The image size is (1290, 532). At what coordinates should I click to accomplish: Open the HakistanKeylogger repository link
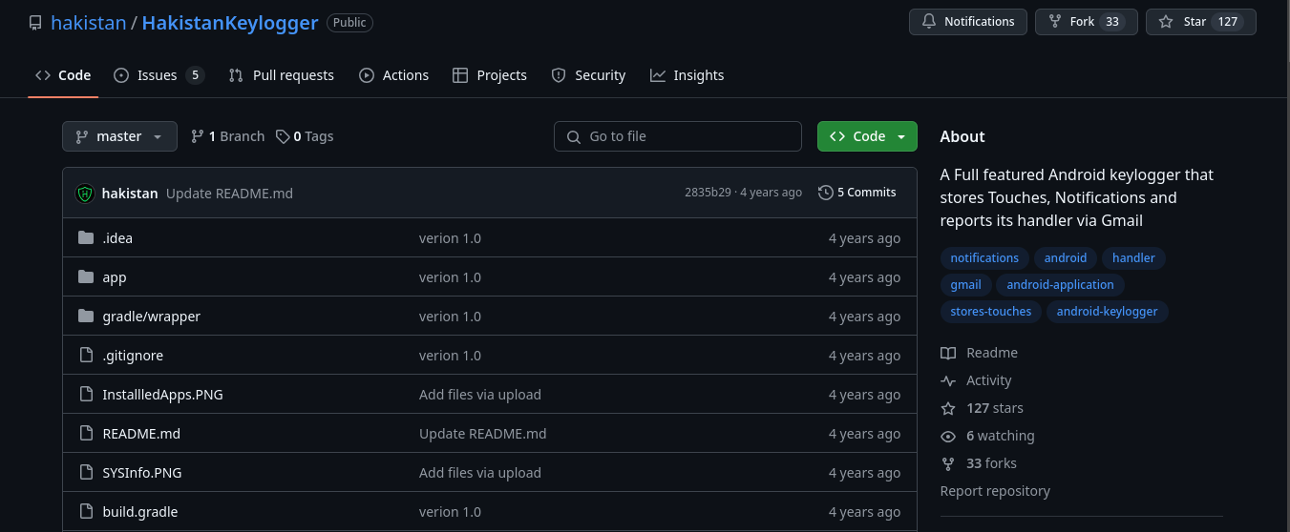click(x=230, y=23)
